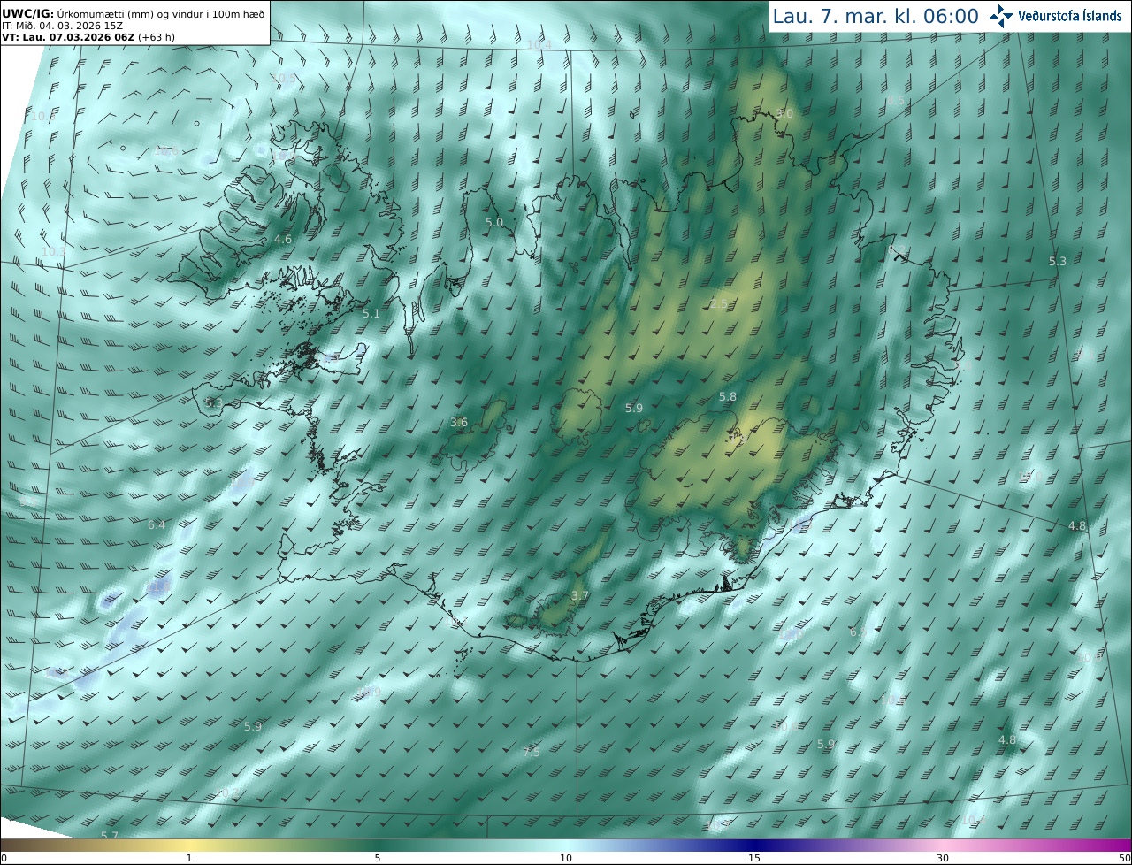
Task: Click the 'VT: Lau. 07.03.2026 06Z (+63 h)' line
Action: pos(87,37)
